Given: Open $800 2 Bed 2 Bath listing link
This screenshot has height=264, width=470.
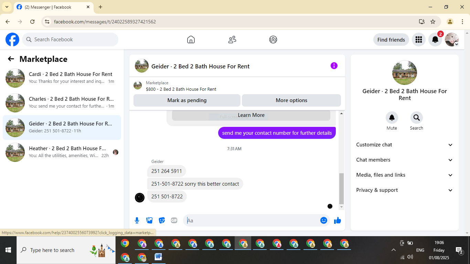Looking at the screenshot, I should (181, 89).
